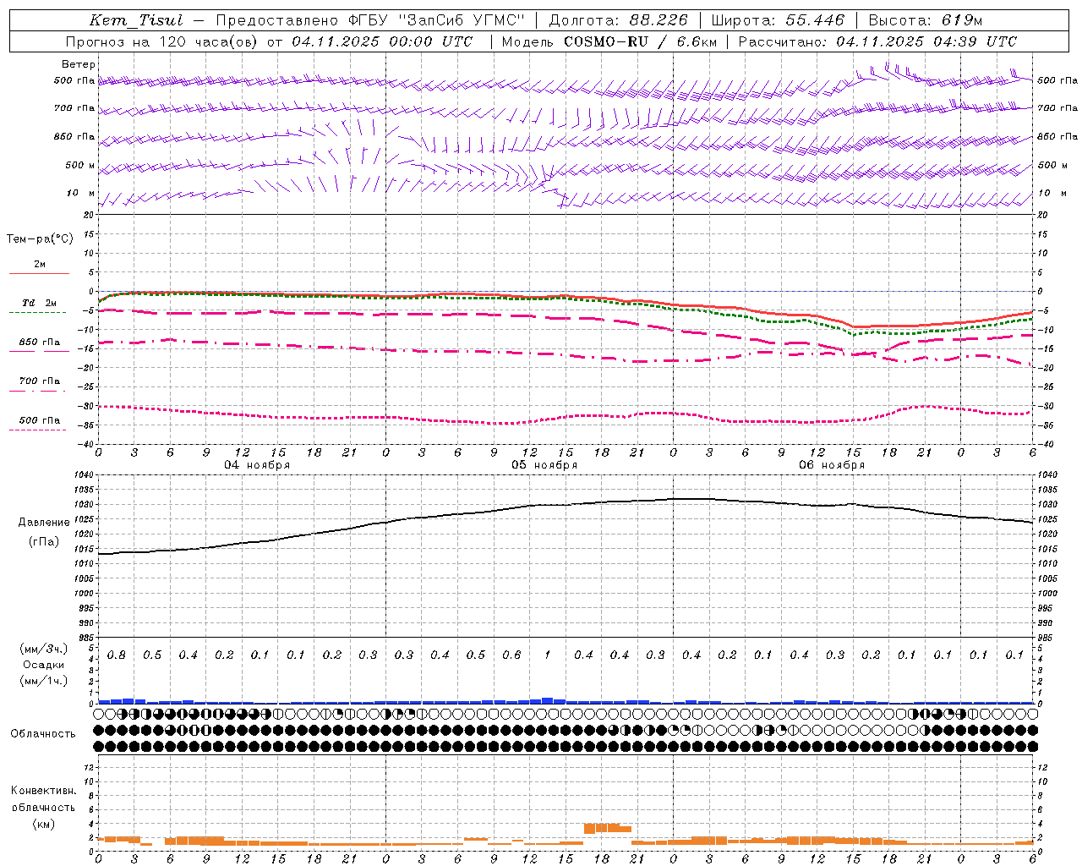Screen dimensions: 1082x866
Task: Click the Рассчитано: 04.11.2025 04:39 UTC timestamp
Action: [x=877, y=41]
